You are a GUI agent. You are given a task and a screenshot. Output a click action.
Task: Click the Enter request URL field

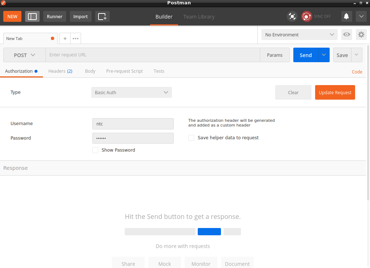(x=153, y=55)
